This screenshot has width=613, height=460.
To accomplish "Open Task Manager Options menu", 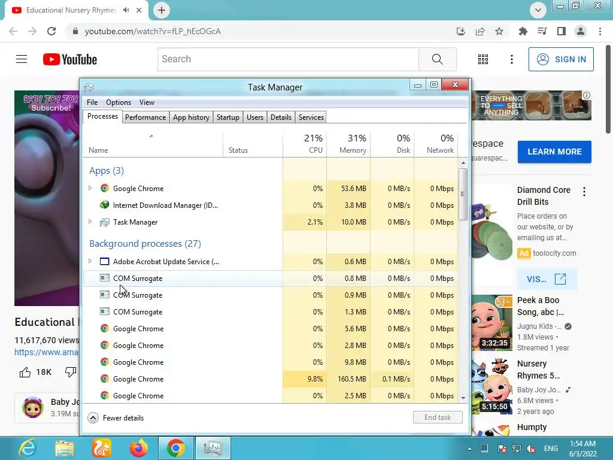I will 119,102.
